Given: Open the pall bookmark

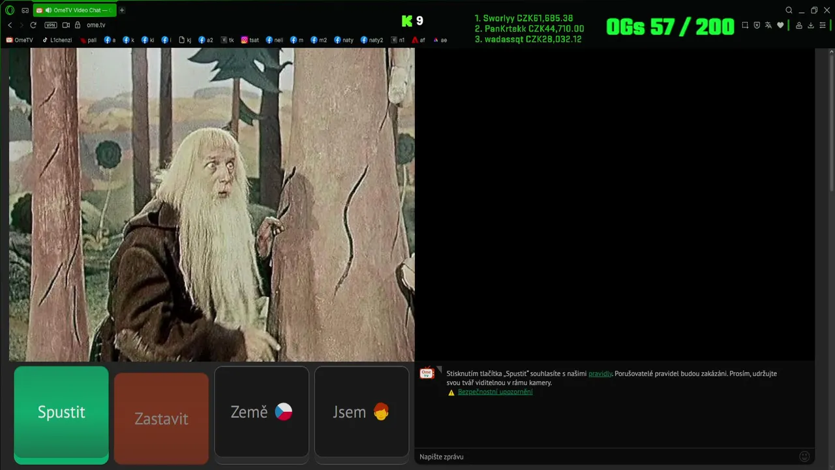Looking at the screenshot, I should [x=88, y=40].
